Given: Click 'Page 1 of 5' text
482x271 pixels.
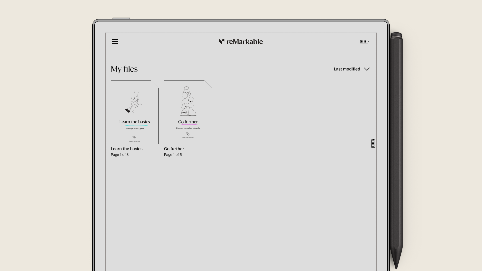Looking at the screenshot, I should tap(173, 155).
